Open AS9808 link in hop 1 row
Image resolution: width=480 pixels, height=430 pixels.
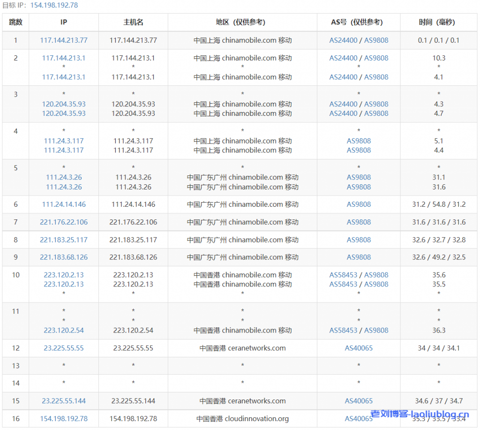[x=376, y=40]
